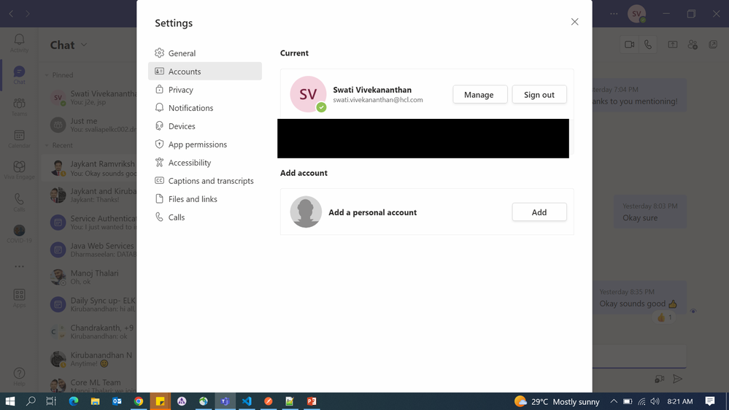Open weather widget 29°C Mostly sunny
Screen dimensions: 729x410
click(557, 401)
